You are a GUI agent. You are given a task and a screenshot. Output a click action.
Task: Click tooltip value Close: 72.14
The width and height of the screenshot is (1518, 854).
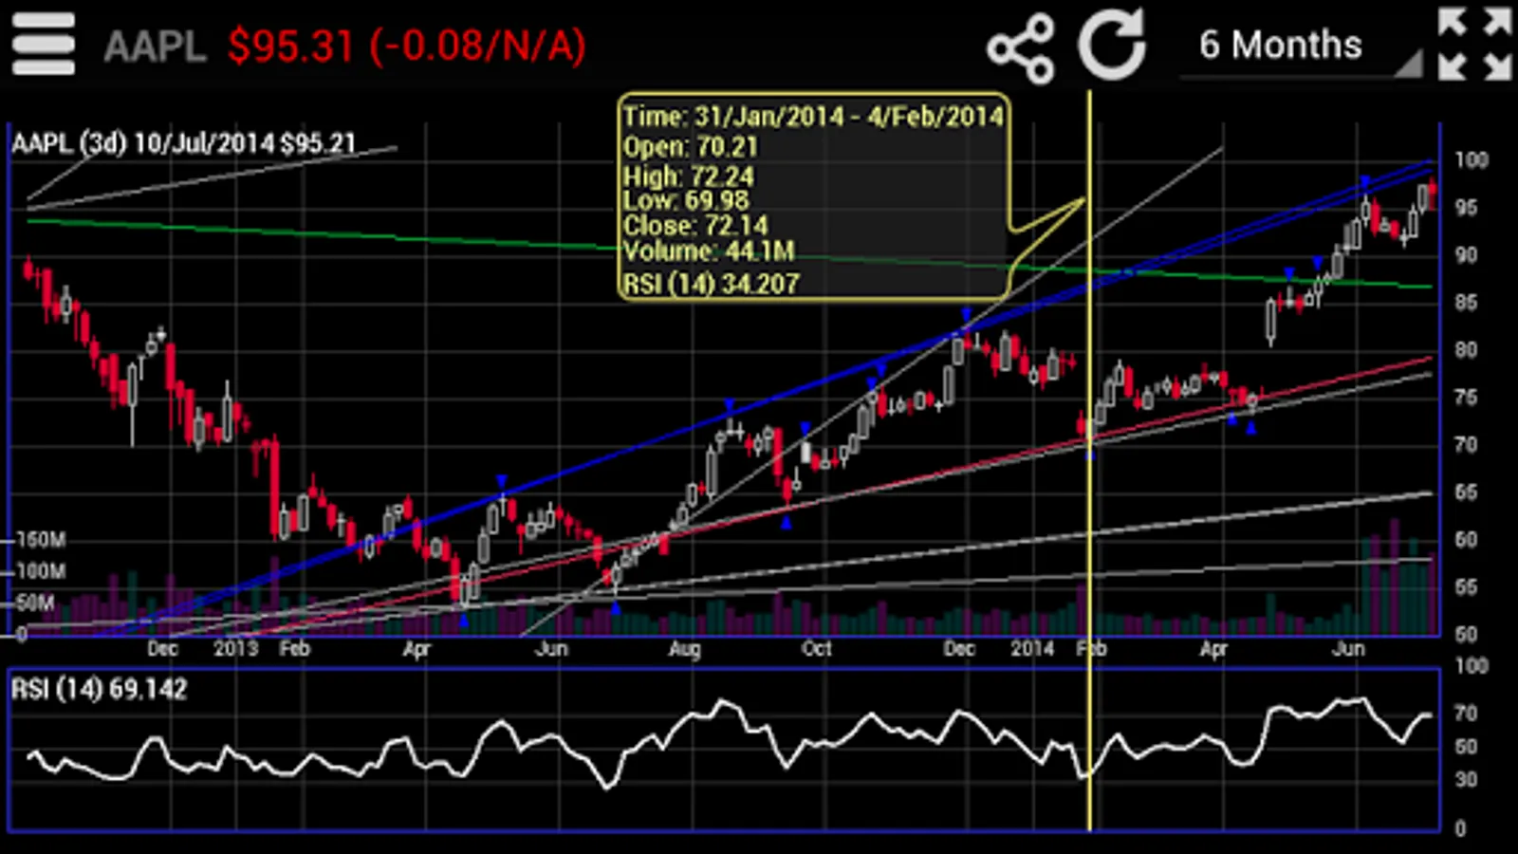click(695, 226)
